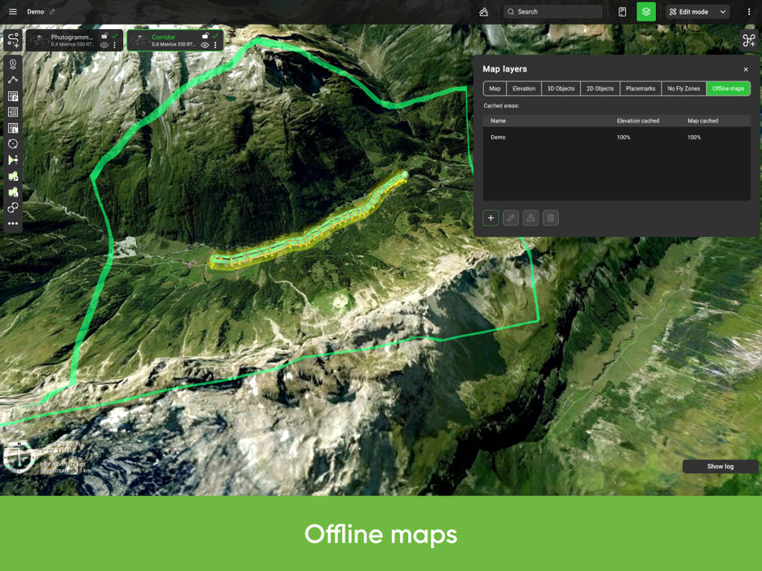
Task: Click the Search input field
Action: [554, 11]
